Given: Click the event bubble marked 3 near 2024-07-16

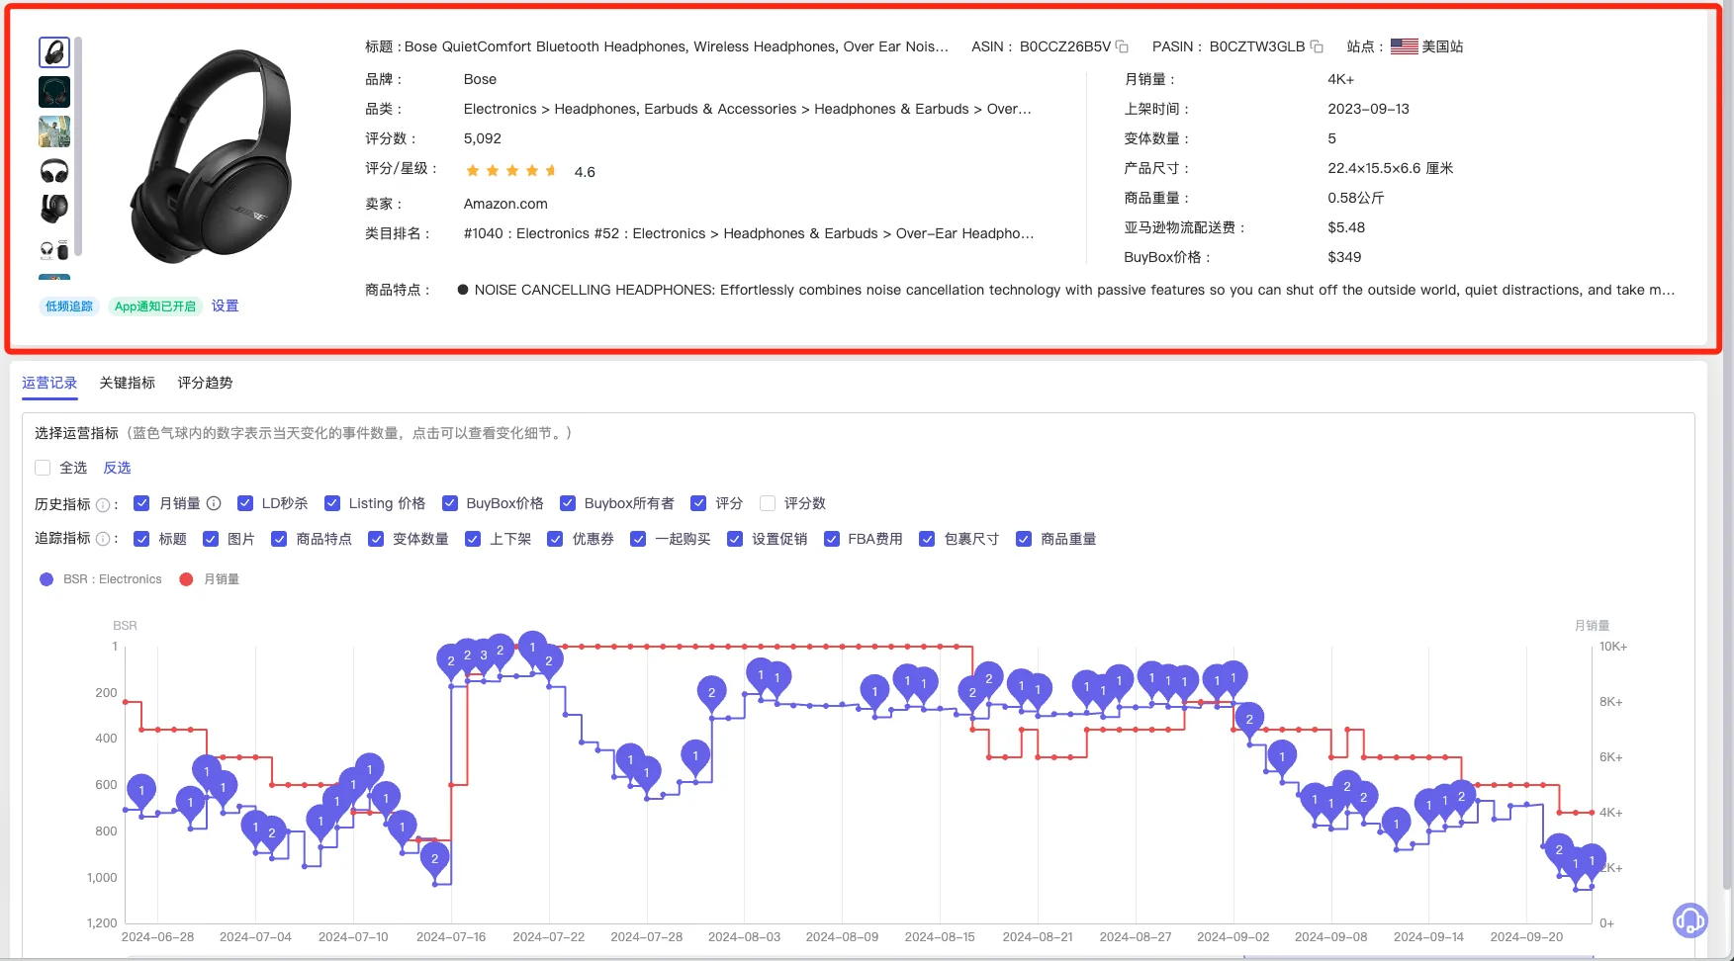Looking at the screenshot, I should click(x=483, y=655).
